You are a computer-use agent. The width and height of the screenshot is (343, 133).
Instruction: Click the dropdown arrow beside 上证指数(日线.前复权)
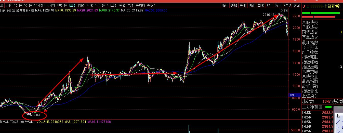click(x=32, y=10)
